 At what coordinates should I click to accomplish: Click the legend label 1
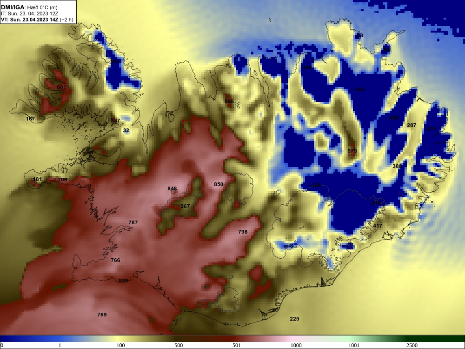(x=60, y=345)
